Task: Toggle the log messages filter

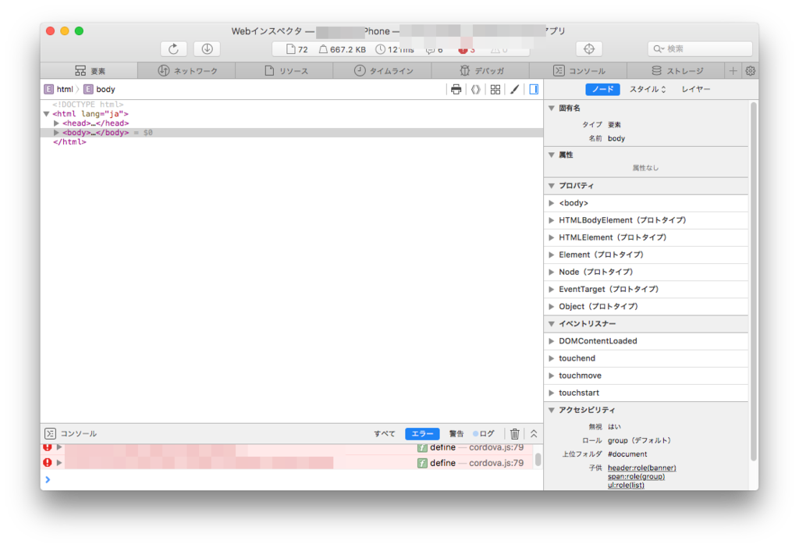Action: pyautogui.click(x=485, y=433)
